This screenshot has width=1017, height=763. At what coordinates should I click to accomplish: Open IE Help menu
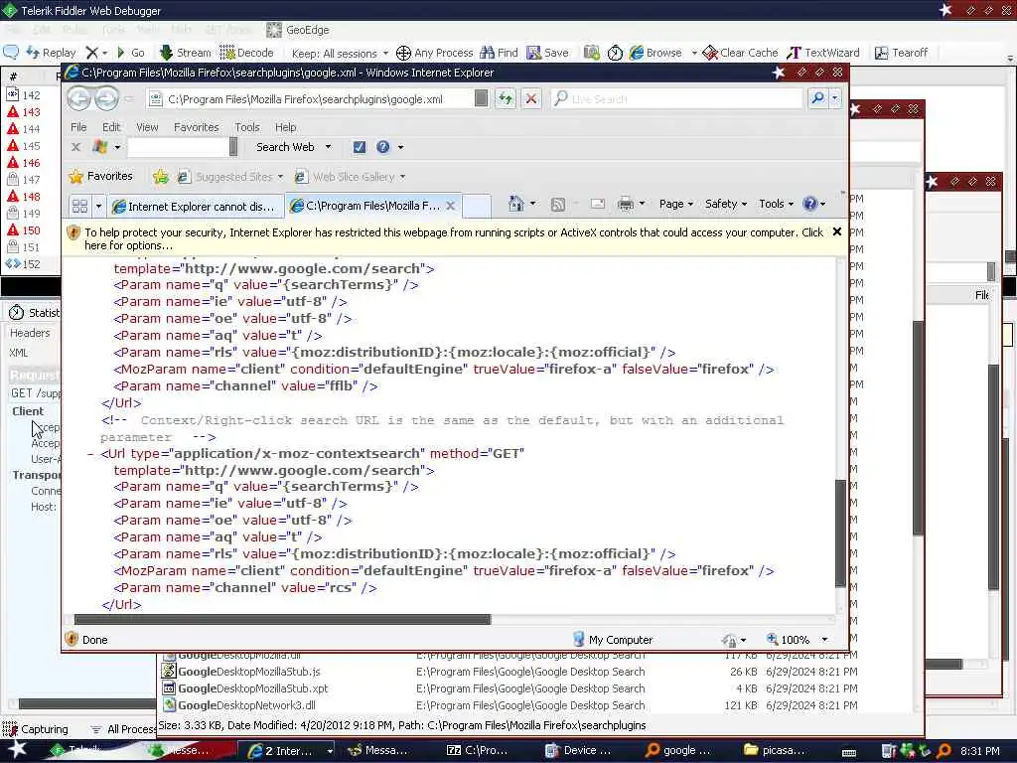pos(285,127)
